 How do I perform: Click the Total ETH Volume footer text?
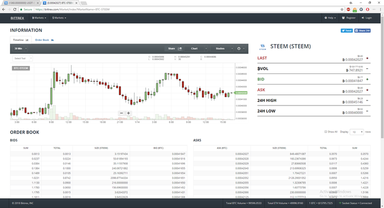click(x=285, y=203)
